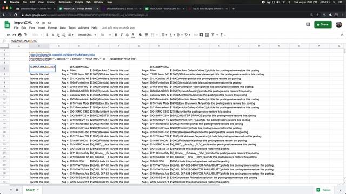Click the Redo icon in toolbar
Image resolution: width=346 pixels, height=194 pixels.
[x=14, y=34]
